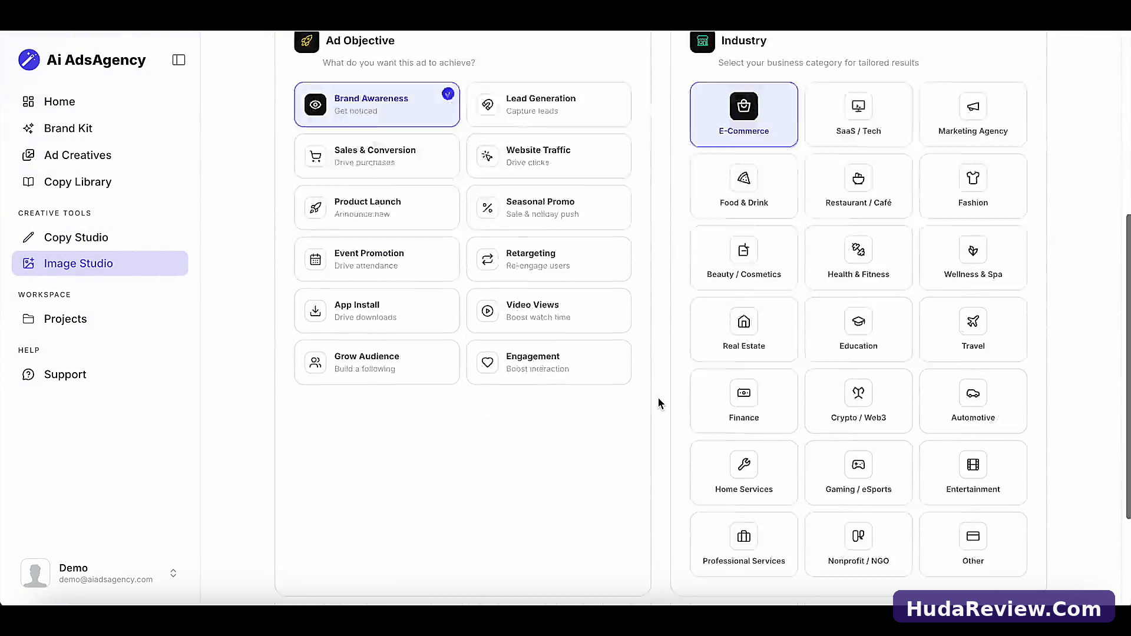Click the rocket icon beside Ad Objective
The width and height of the screenshot is (1131, 636).
(x=306, y=41)
